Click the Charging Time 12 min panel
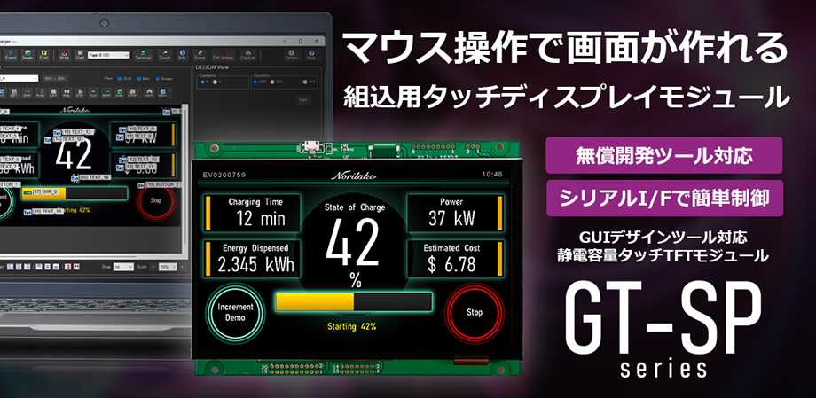 pyautogui.click(x=253, y=212)
